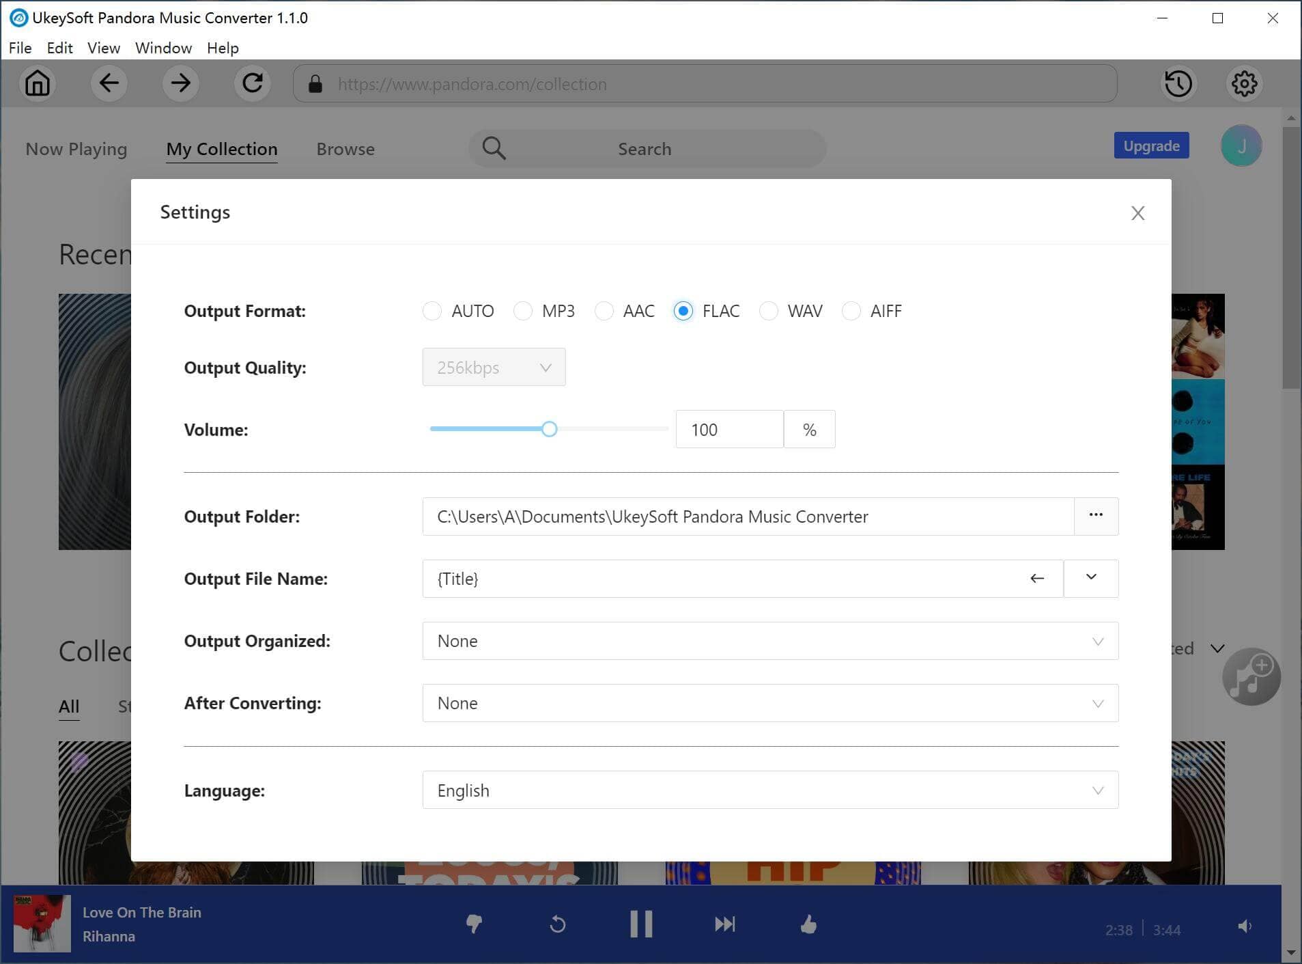
Task: Select MP3 output format
Action: tap(523, 311)
